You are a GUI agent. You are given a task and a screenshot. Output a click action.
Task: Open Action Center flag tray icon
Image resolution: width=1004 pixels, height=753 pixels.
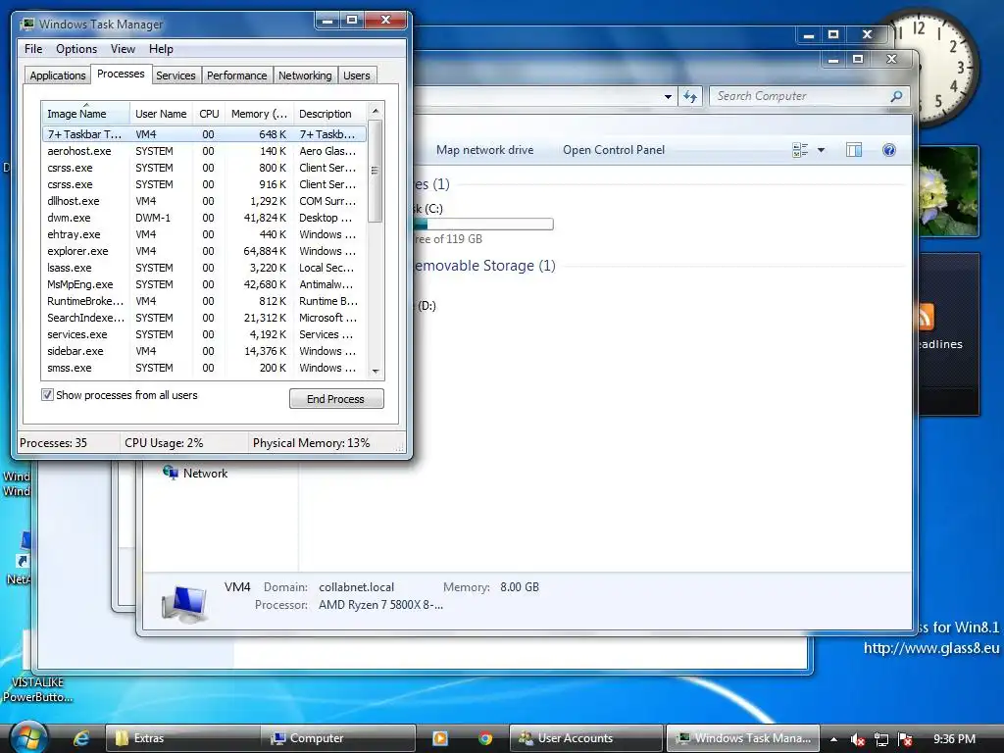coord(905,739)
